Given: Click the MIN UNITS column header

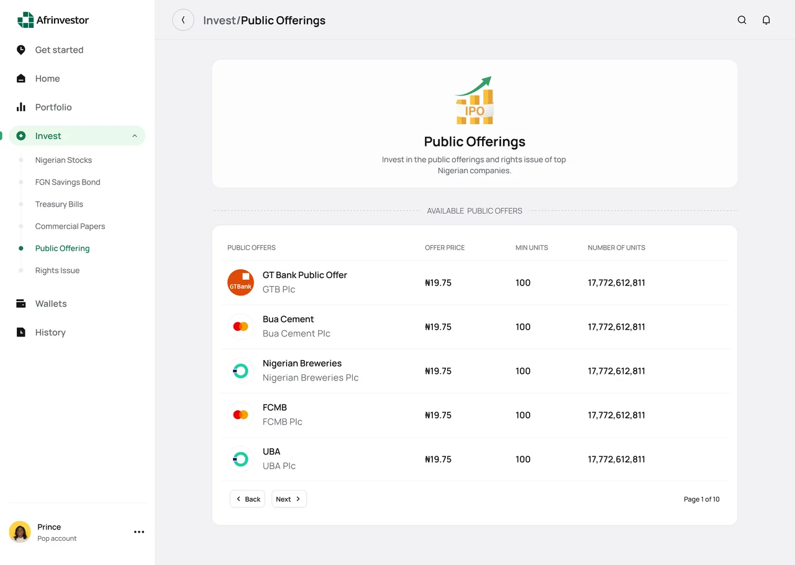Looking at the screenshot, I should (532, 248).
